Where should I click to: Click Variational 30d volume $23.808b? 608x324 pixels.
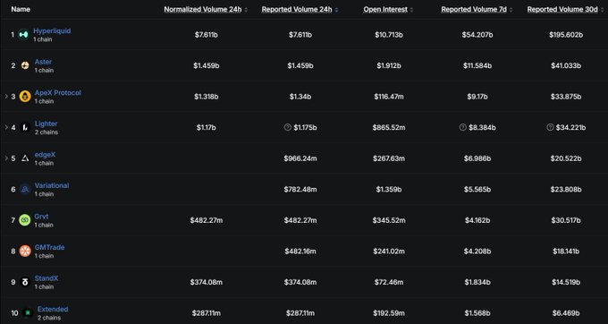pos(566,190)
